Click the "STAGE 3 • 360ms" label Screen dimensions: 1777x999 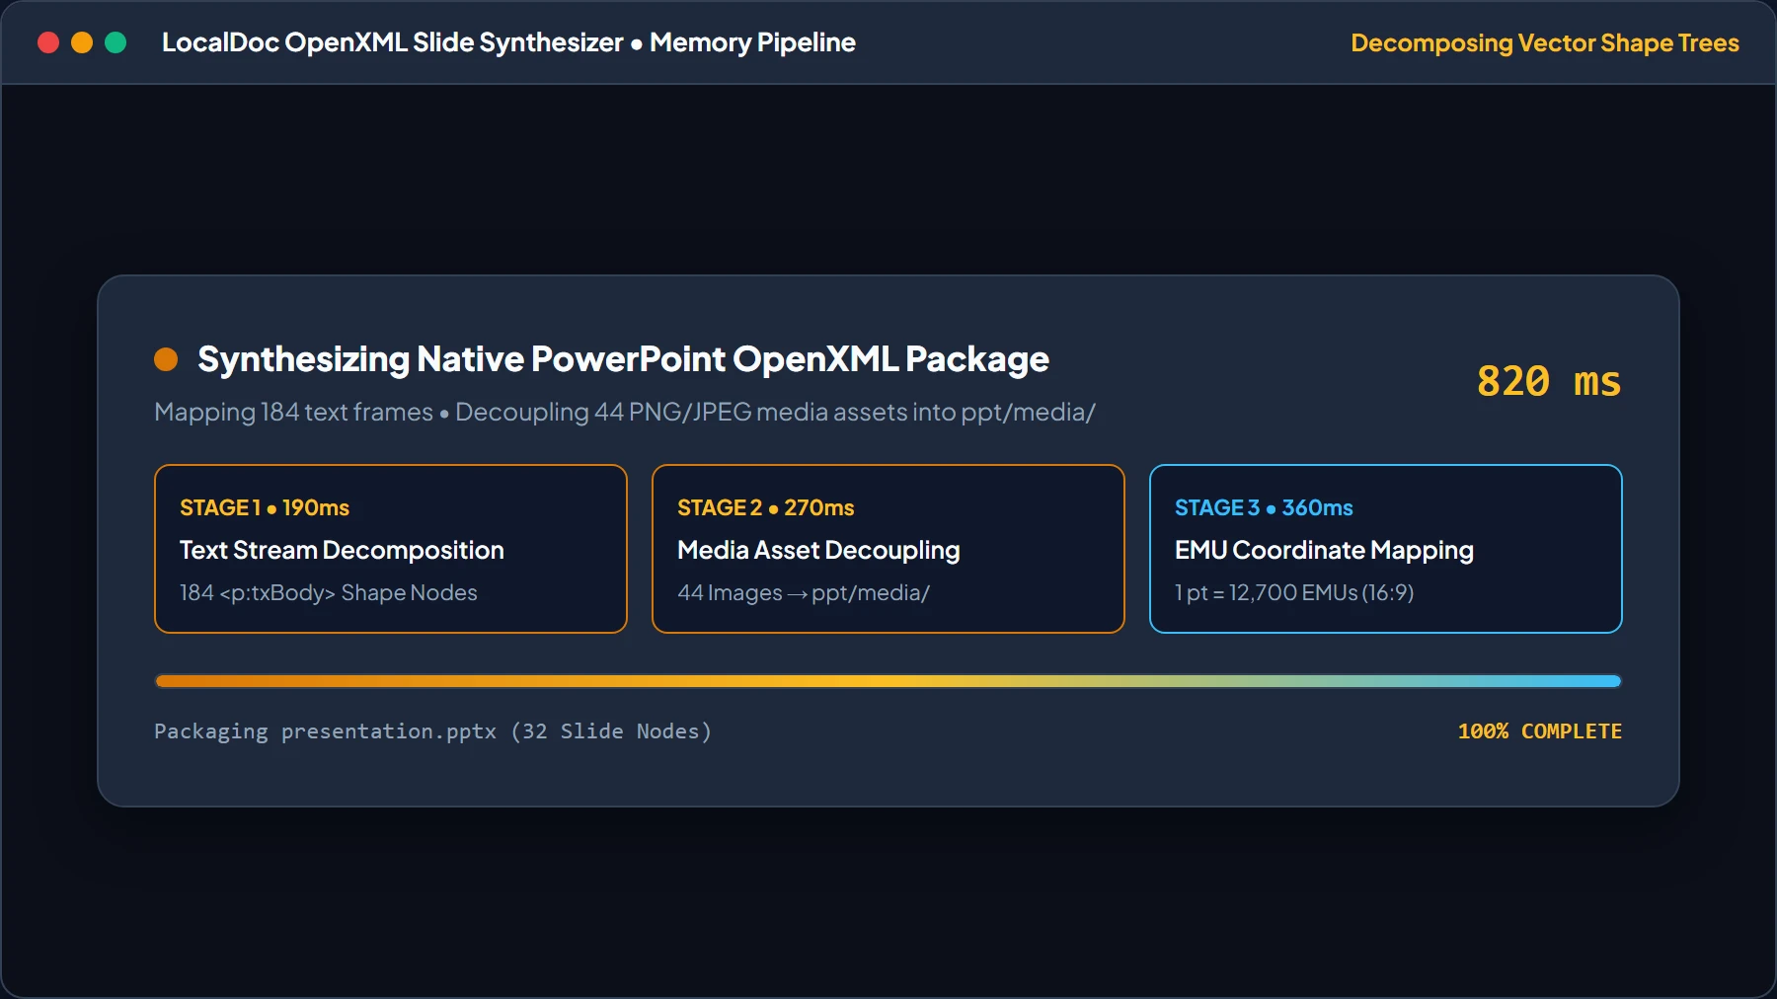coord(1264,507)
